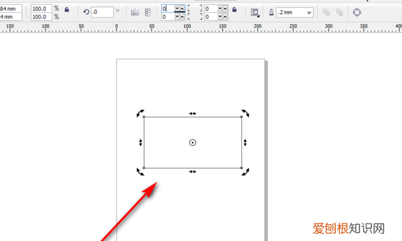This screenshot has height=241, width=402.
Task: Toggle the lock ratio padlock beside scale factors
Action: (x=66, y=10)
